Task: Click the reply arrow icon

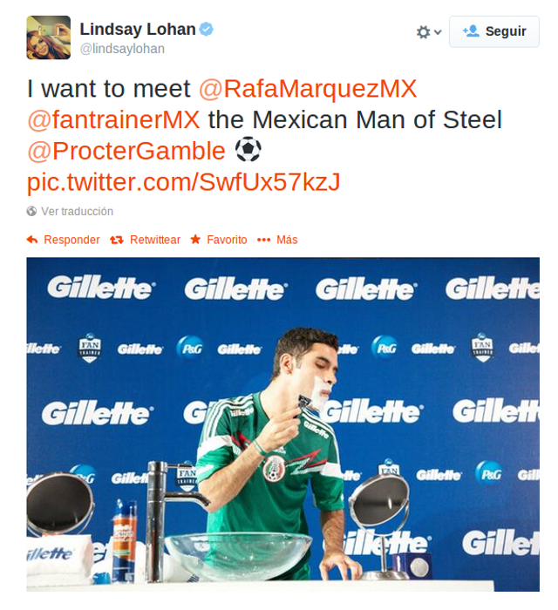Action: tap(32, 240)
